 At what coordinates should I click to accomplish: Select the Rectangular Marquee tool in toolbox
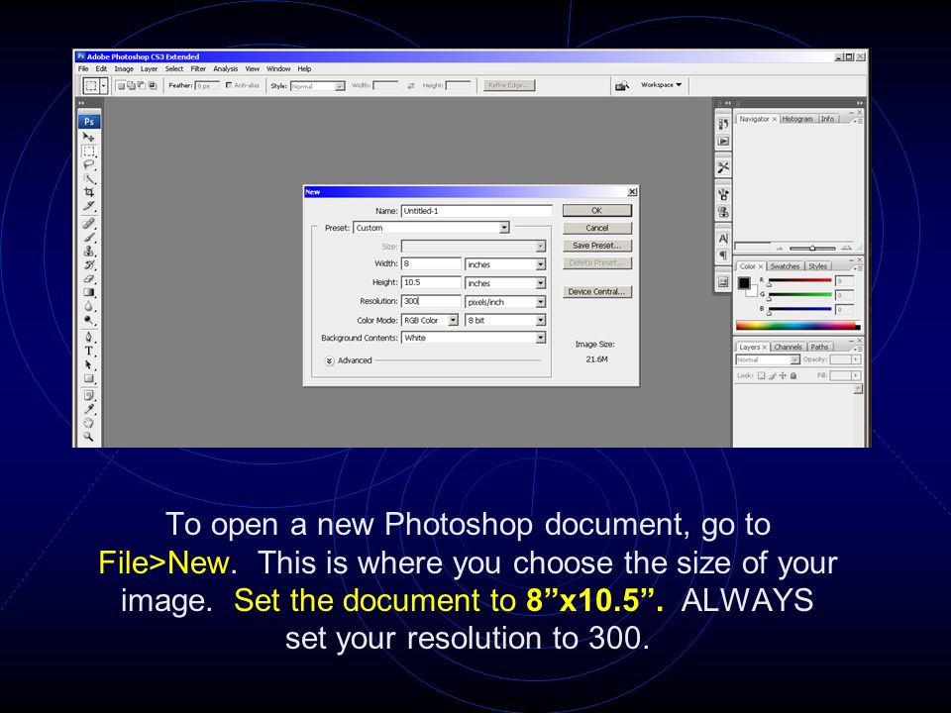pos(88,152)
